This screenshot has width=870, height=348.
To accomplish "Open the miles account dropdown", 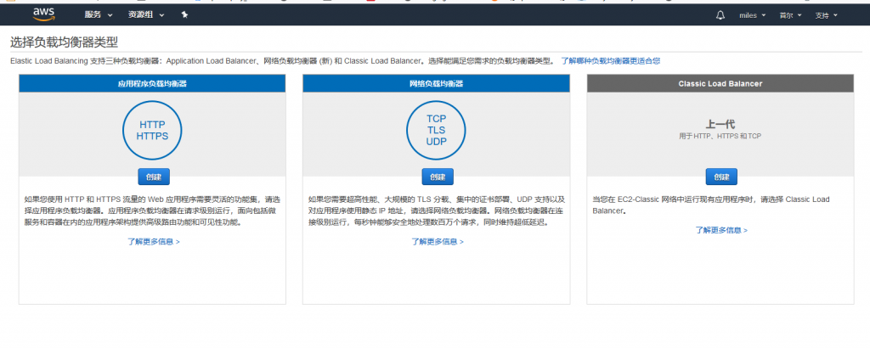I will point(753,15).
